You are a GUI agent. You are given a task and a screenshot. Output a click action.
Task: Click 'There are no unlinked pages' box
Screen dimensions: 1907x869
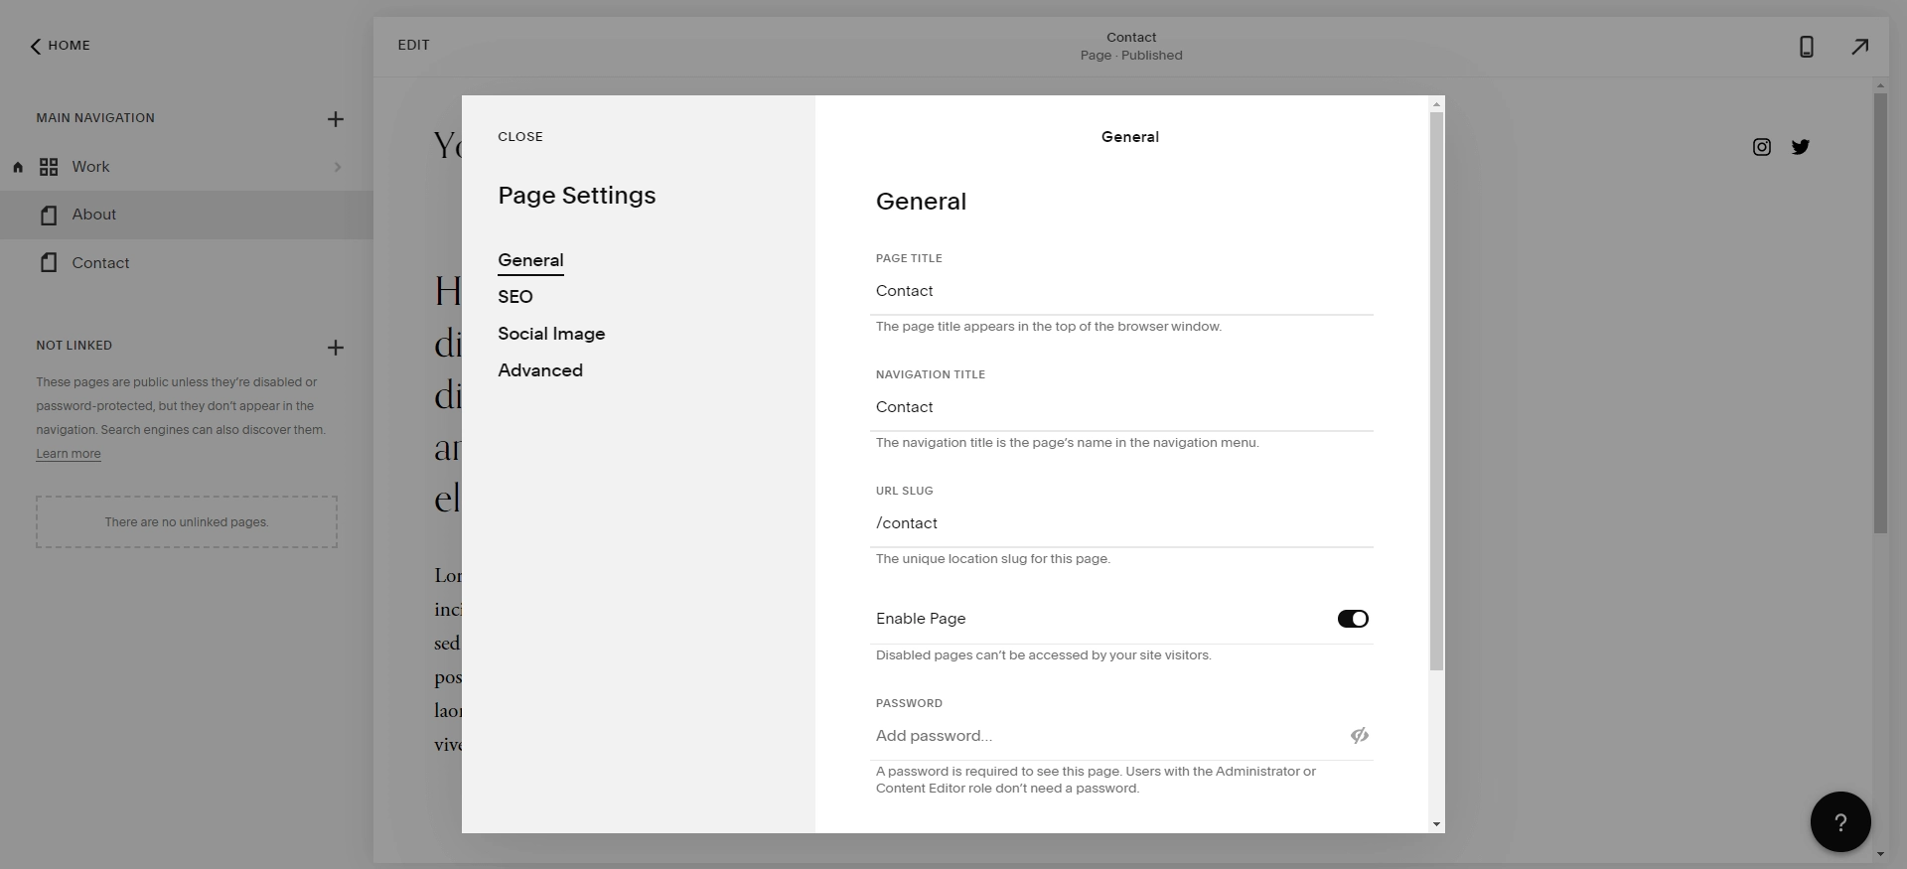[187, 522]
